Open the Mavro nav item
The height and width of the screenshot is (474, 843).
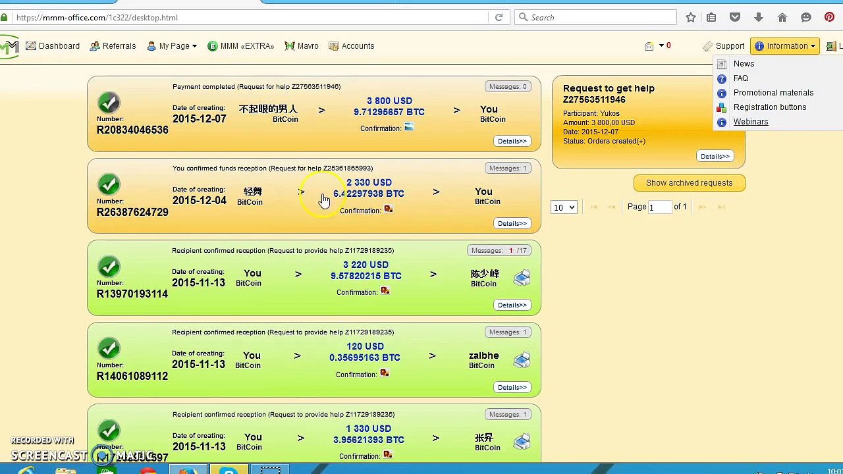(302, 46)
